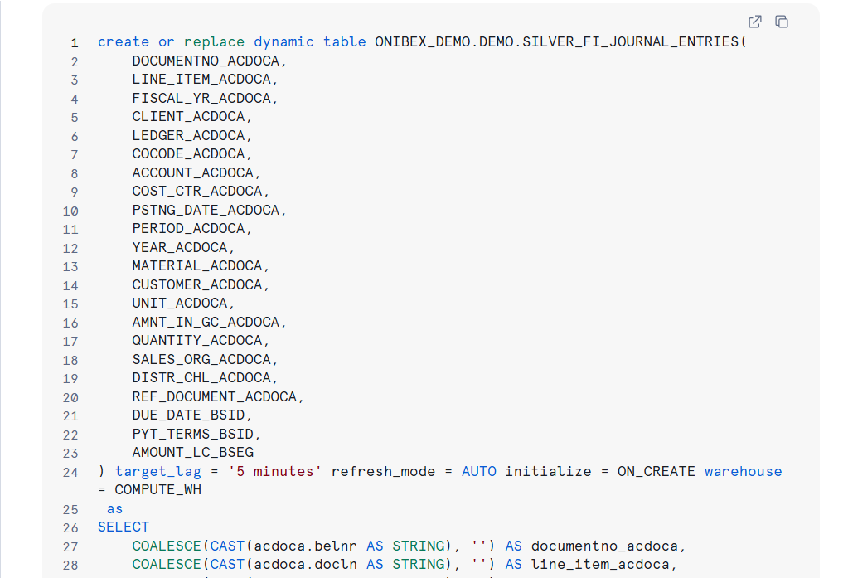Copy the code block using copy icon

click(x=781, y=22)
